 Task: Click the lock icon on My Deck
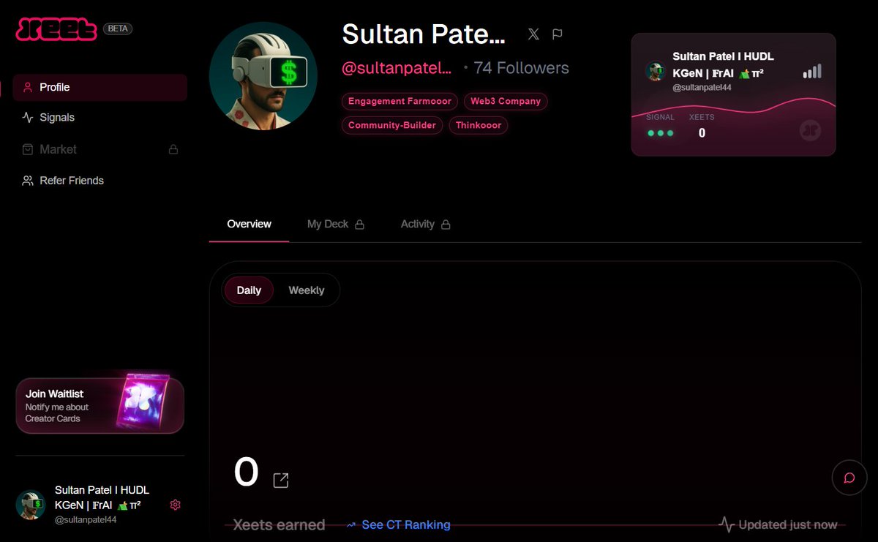pyautogui.click(x=359, y=225)
